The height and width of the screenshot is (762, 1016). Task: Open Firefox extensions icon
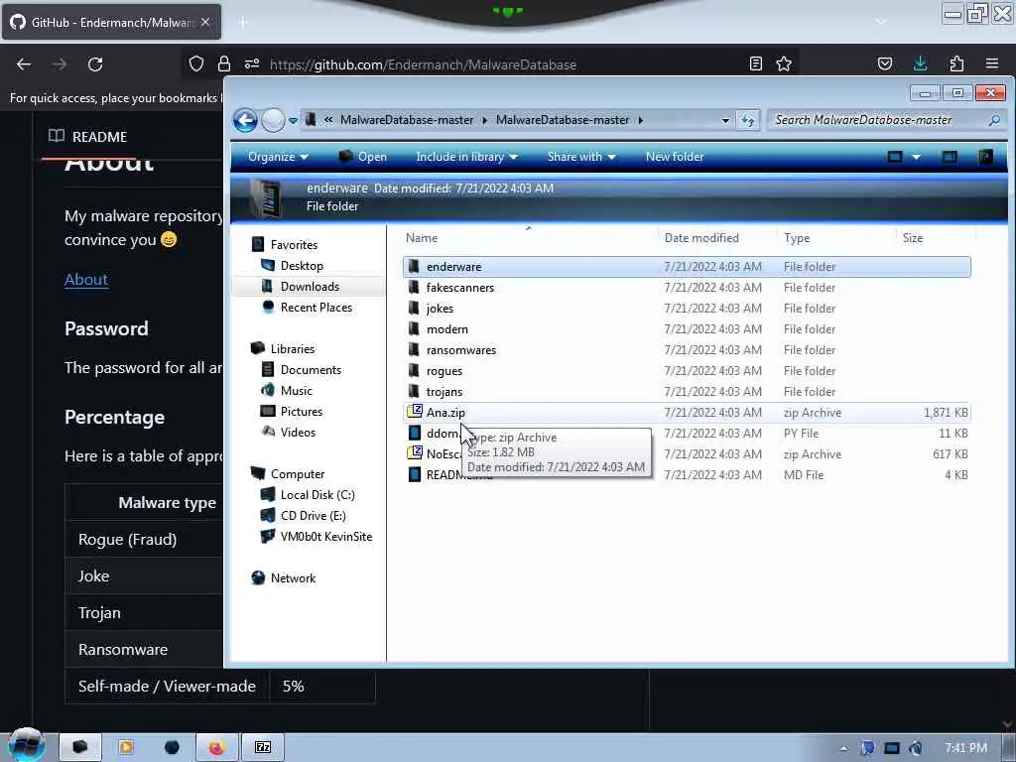(956, 63)
